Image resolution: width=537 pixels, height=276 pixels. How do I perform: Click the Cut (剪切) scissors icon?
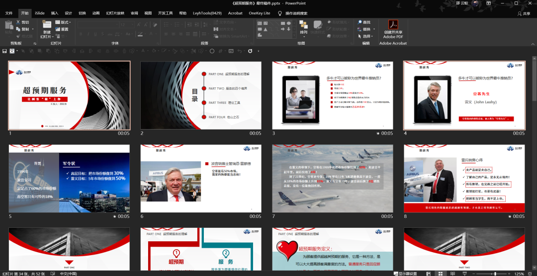tap(18, 22)
